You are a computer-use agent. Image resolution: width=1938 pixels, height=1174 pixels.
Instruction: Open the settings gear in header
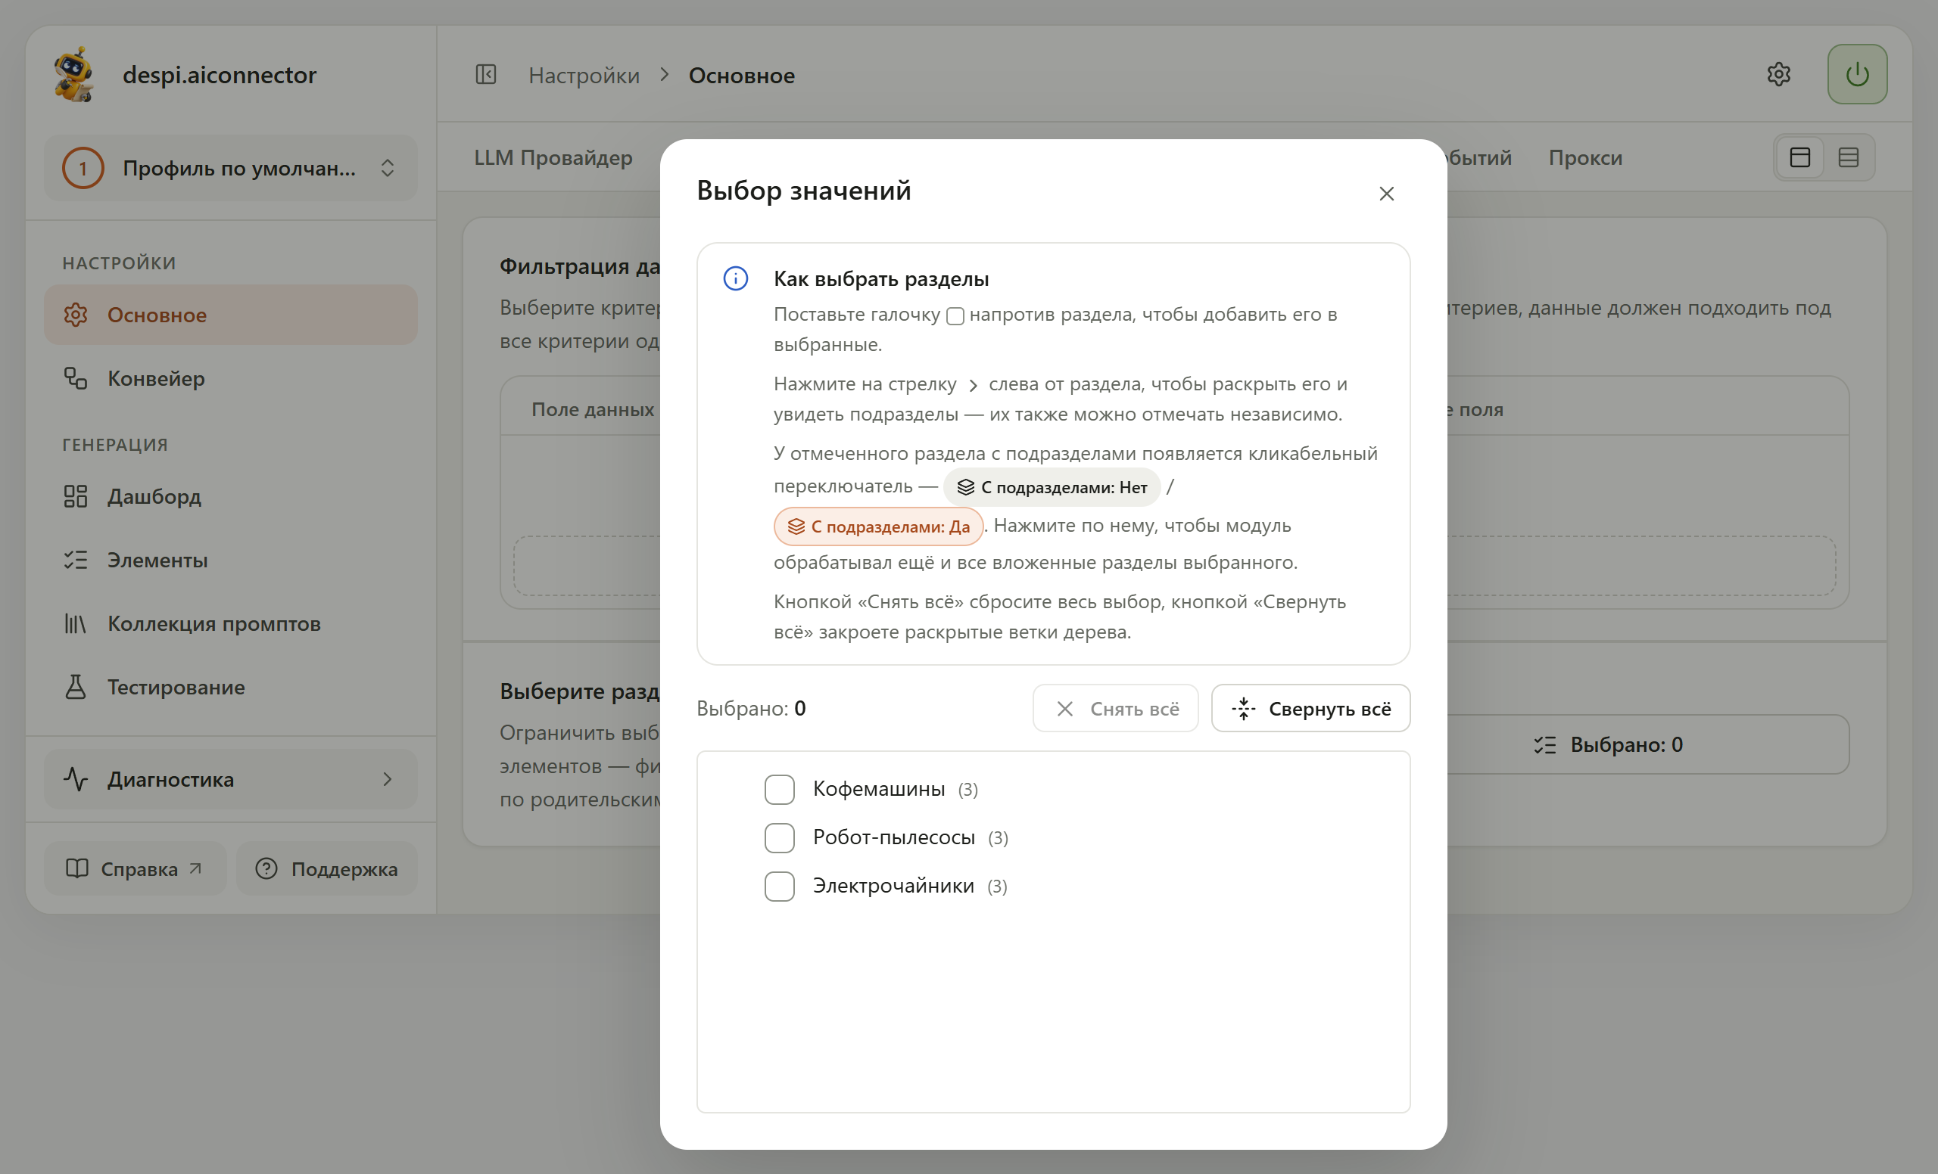click(x=1778, y=75)
